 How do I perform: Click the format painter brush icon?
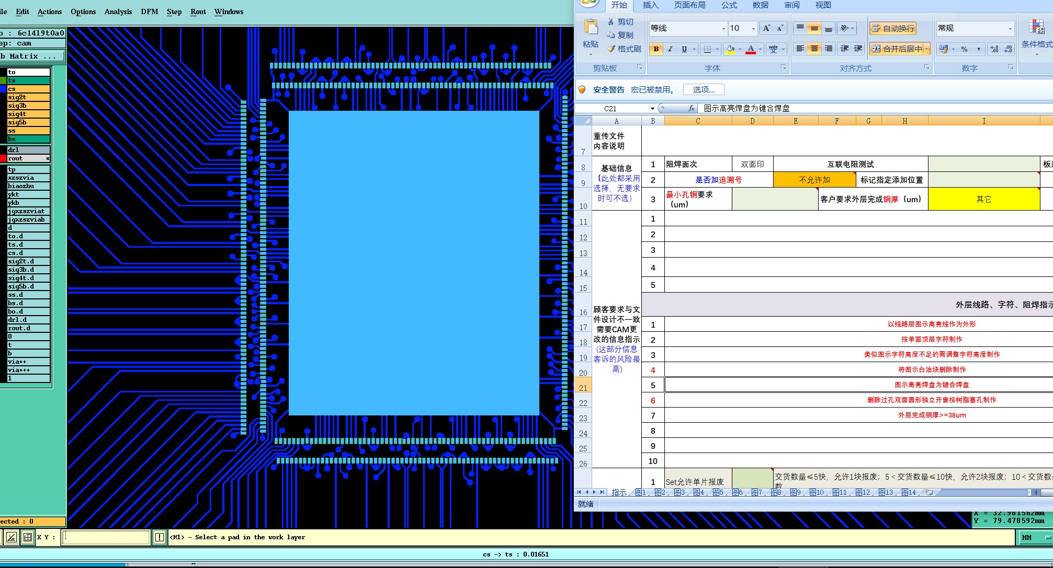[x=611, y=49]
